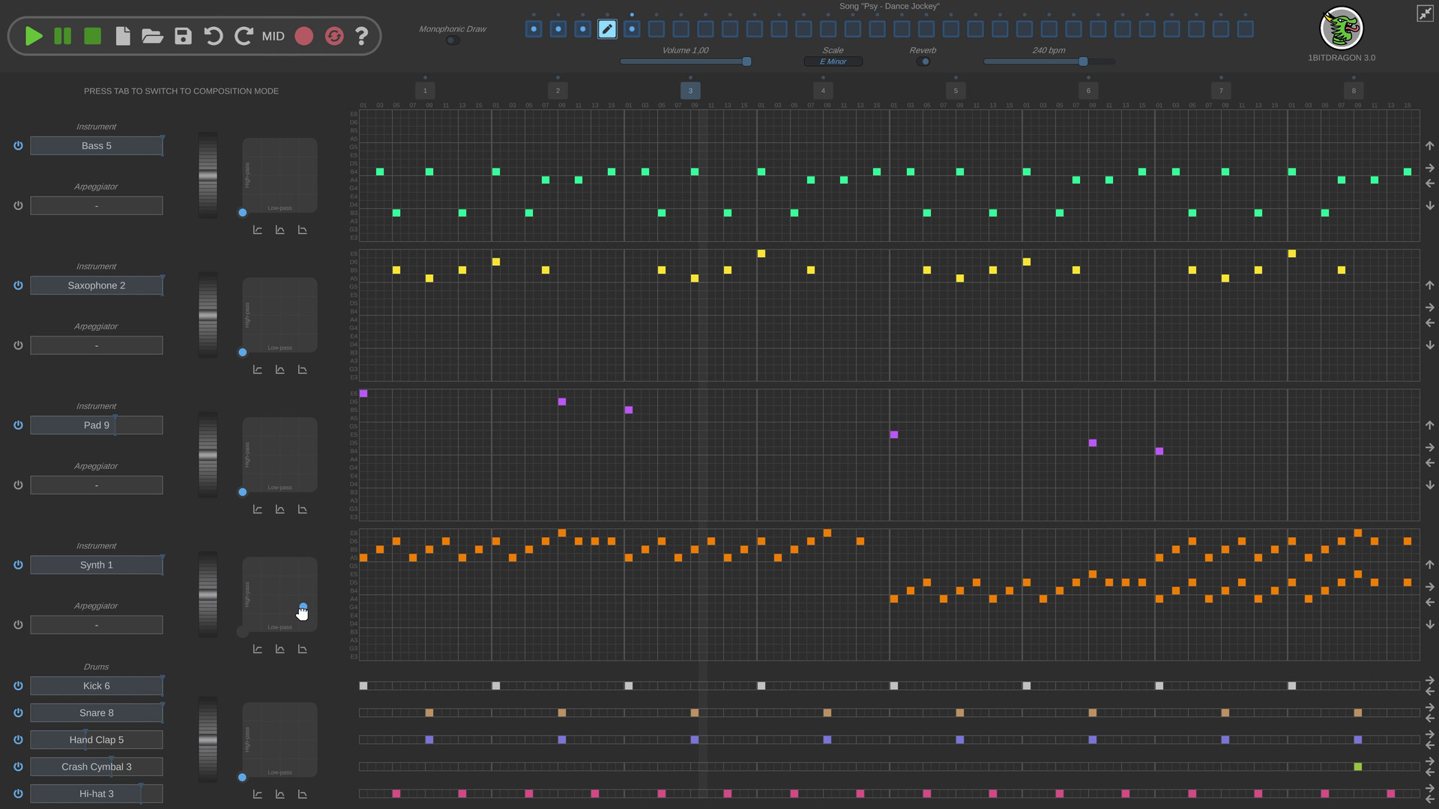Screen dimensions: 1439x809
Task: Select pattern 5 in the timeline
Action: pos(956,91)
